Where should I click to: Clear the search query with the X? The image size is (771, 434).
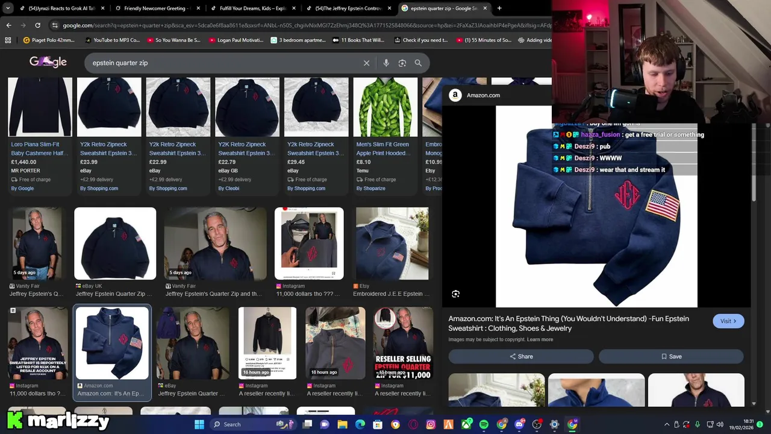point(366,63)
